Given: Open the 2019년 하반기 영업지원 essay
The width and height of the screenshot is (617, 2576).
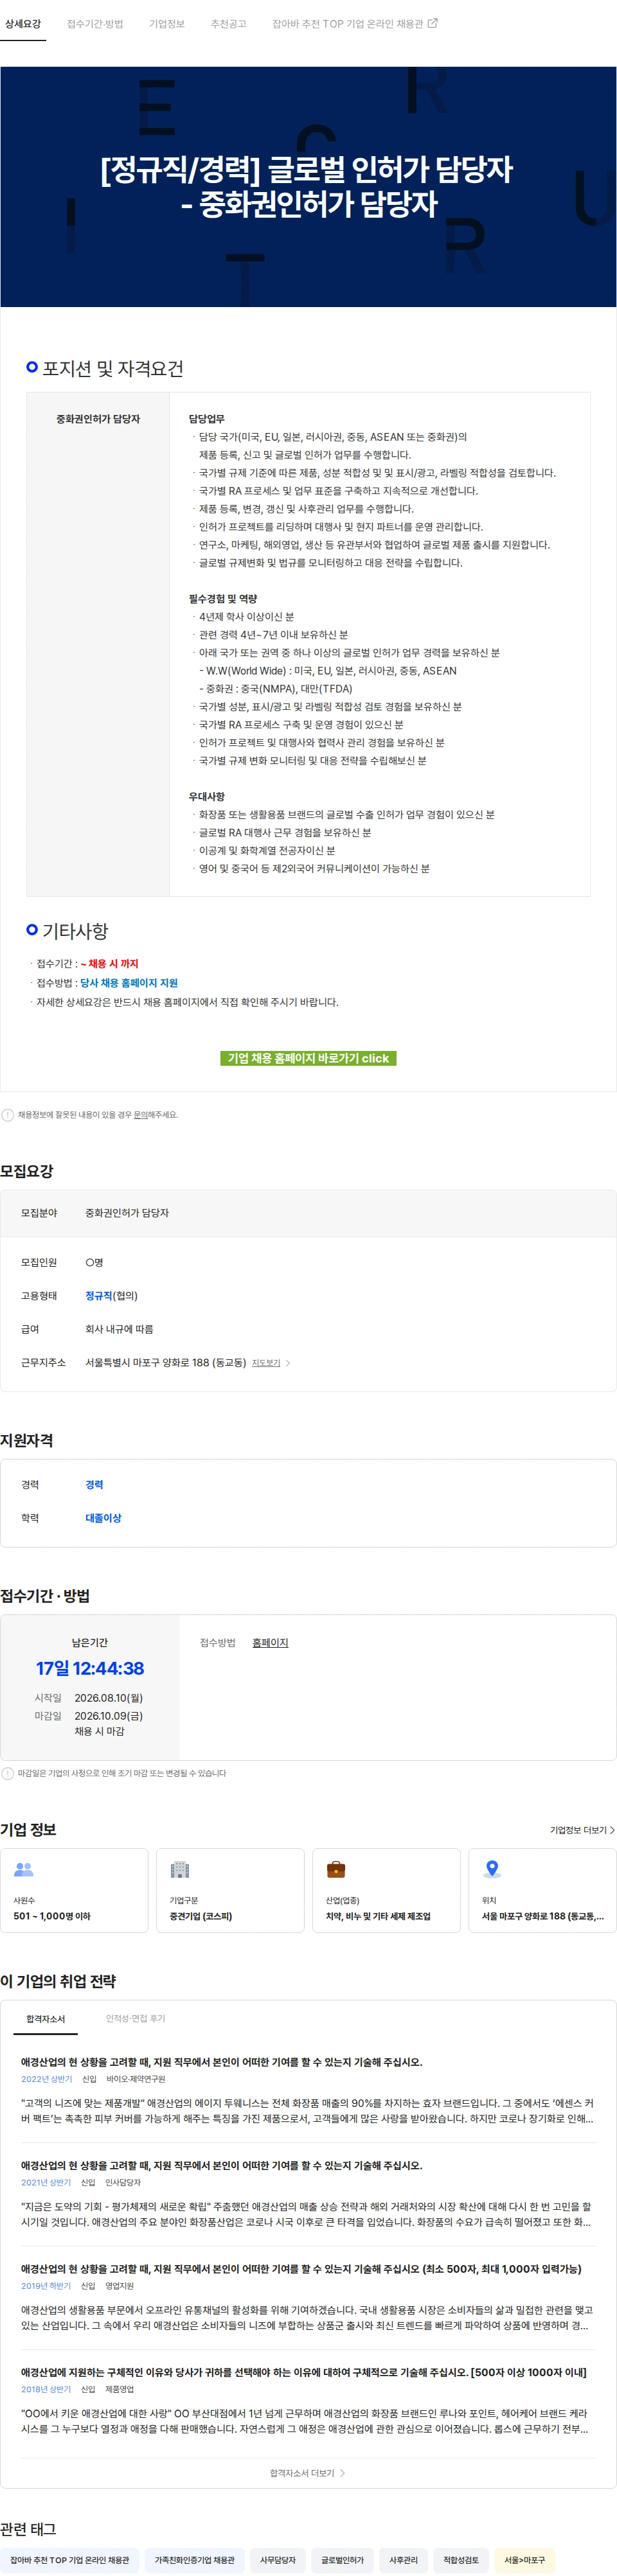Looking at the screenshot, I should (x=307, y=2297).
